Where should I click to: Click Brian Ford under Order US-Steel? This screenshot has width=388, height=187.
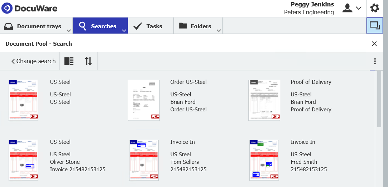(183, 102)
